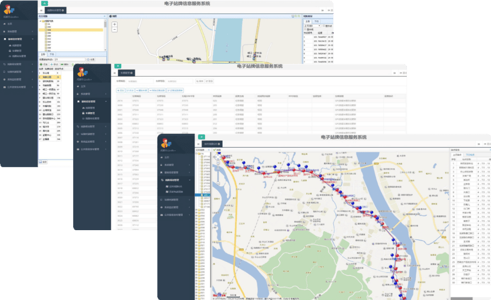Collapse the route tree panel in top window
491x300 pixels.
pos(104,16)
